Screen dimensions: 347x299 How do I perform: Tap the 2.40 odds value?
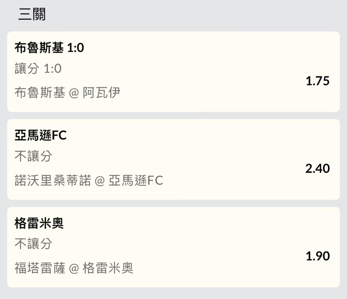coord(317,168)
